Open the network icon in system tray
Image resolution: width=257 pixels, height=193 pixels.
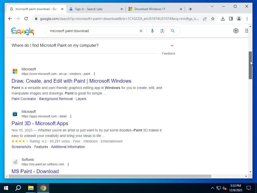(x=218, y=188)
